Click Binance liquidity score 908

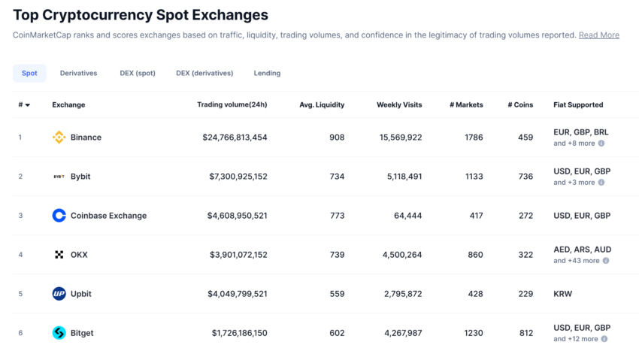pyautogui.click(x=337, y=138)
